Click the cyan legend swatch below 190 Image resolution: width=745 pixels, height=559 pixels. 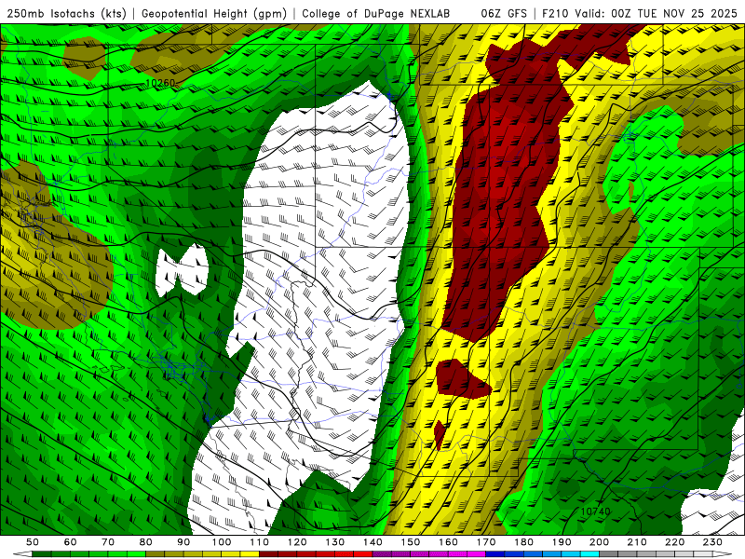click(571, 554)
